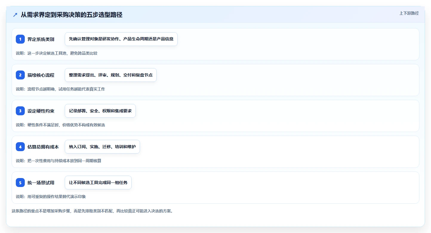Select step number badge 4
Screen dimensions: 431x233
pos(20,147)
